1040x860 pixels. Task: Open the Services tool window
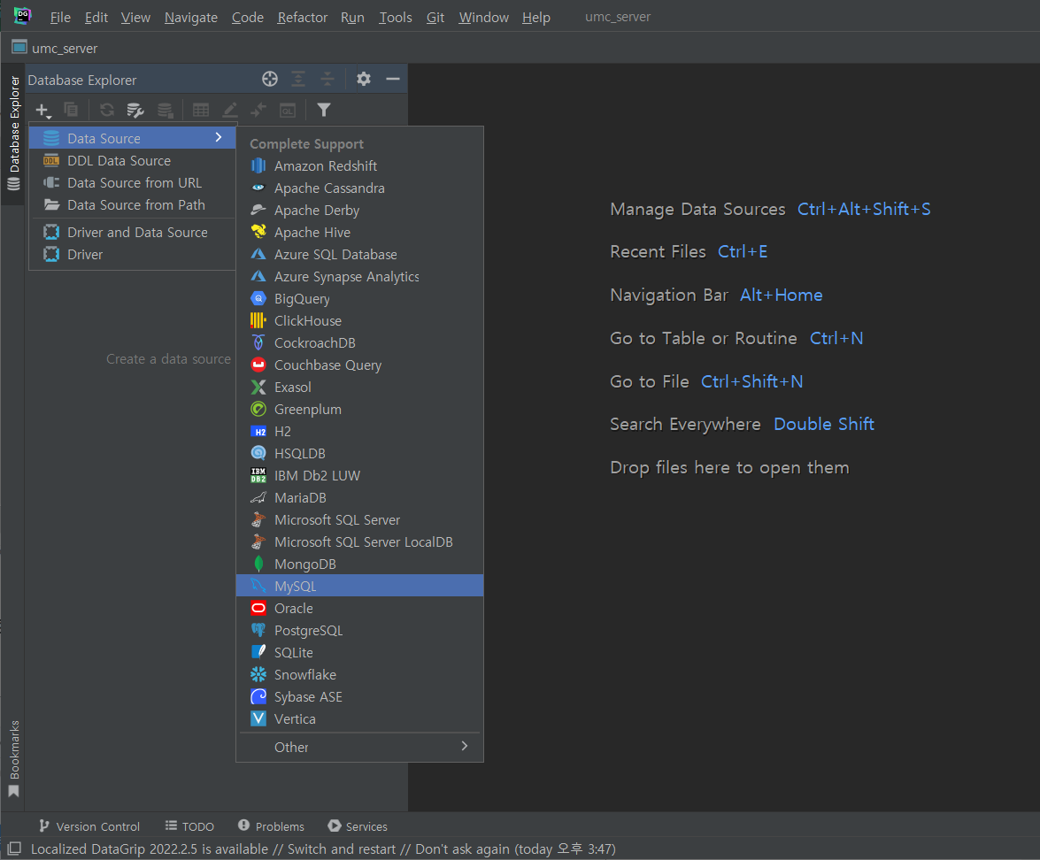click(358, 826)
